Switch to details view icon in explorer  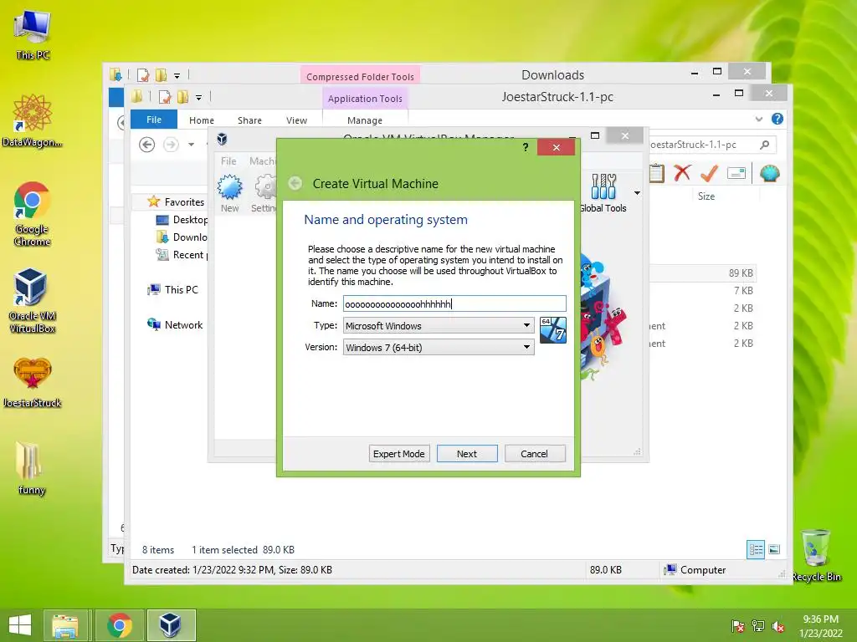click(756, 549)
